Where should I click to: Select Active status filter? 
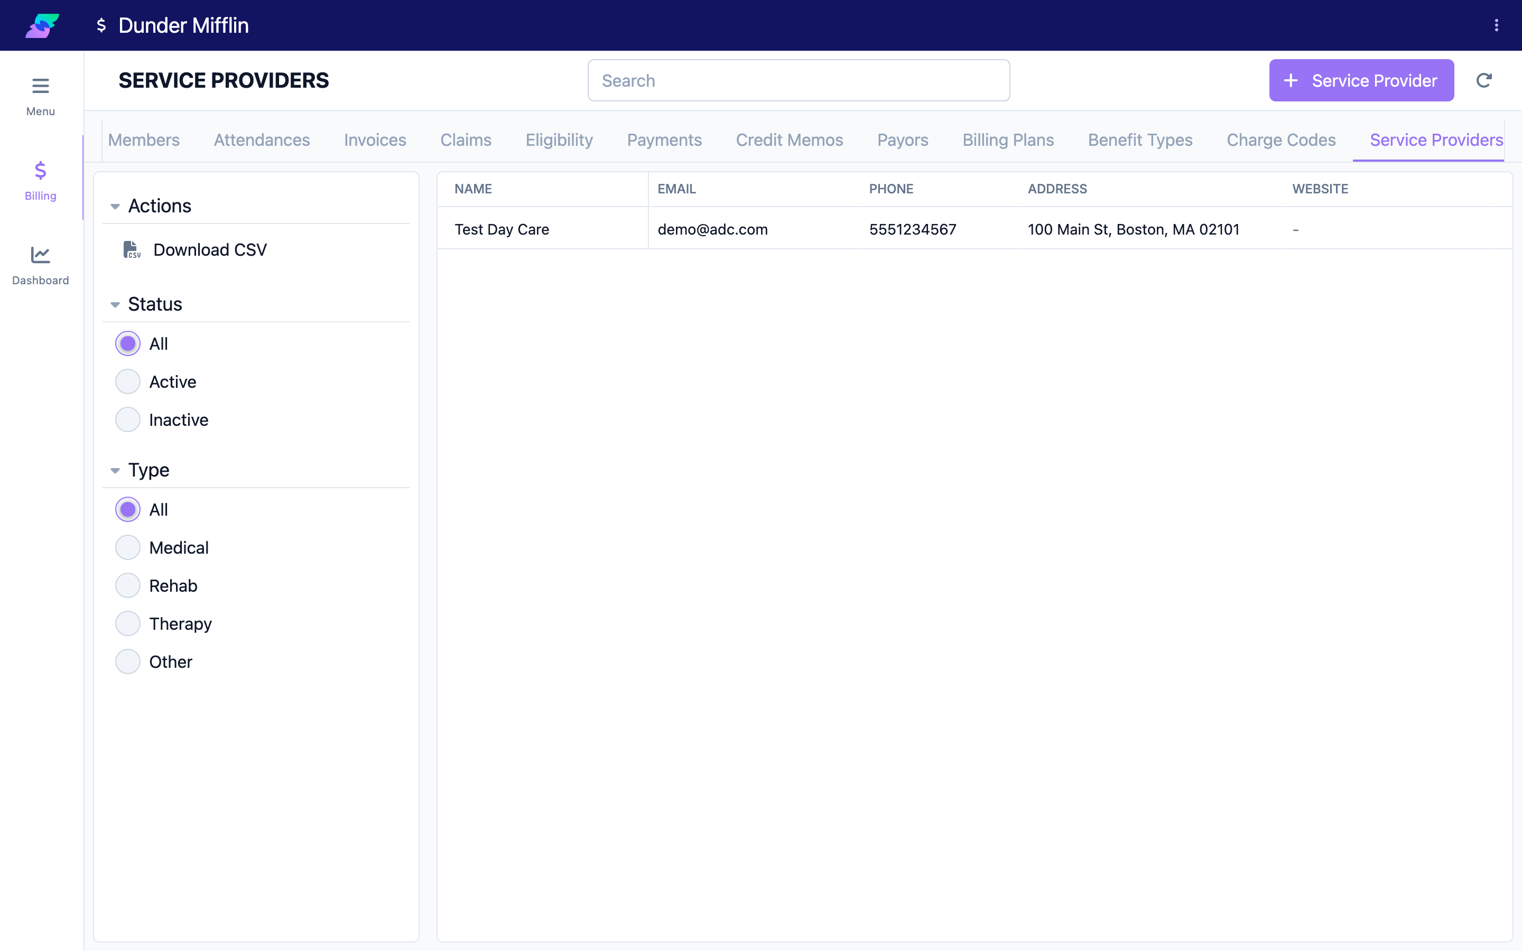point(128,382)
